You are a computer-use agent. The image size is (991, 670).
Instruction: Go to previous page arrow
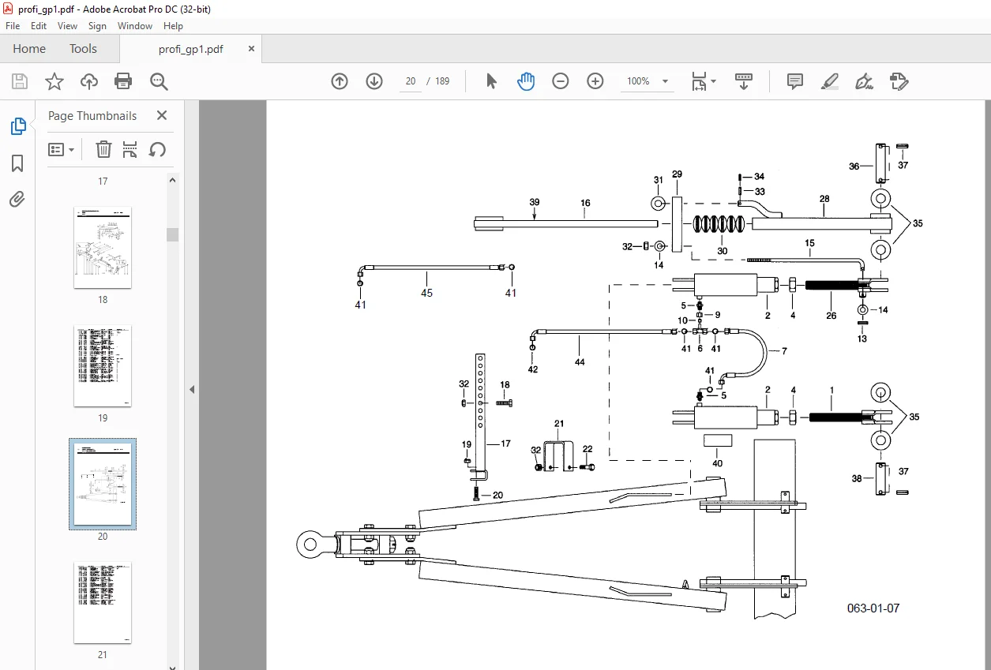(x=340, y=81)
